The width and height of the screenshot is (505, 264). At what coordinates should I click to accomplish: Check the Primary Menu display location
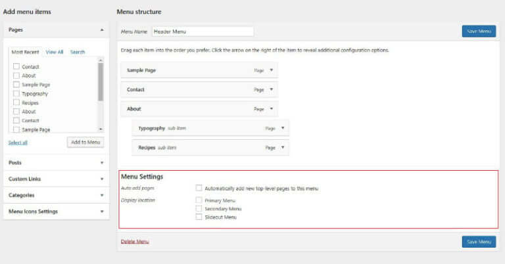click(x=199, y=200)
